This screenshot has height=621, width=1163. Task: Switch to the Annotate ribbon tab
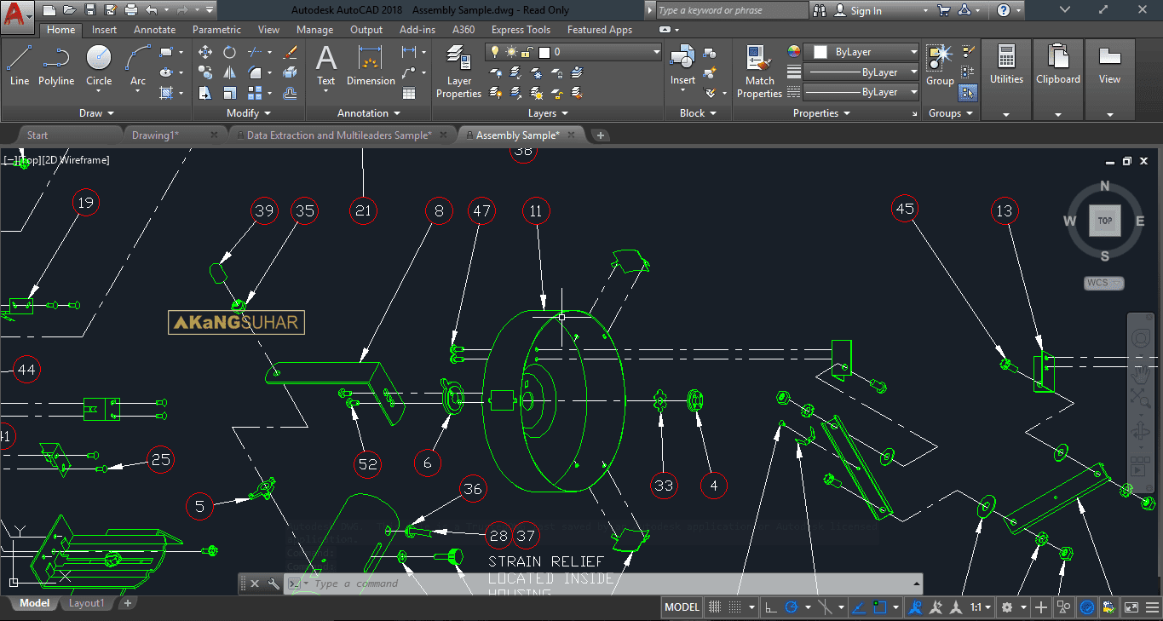click(x=154, y=30)
